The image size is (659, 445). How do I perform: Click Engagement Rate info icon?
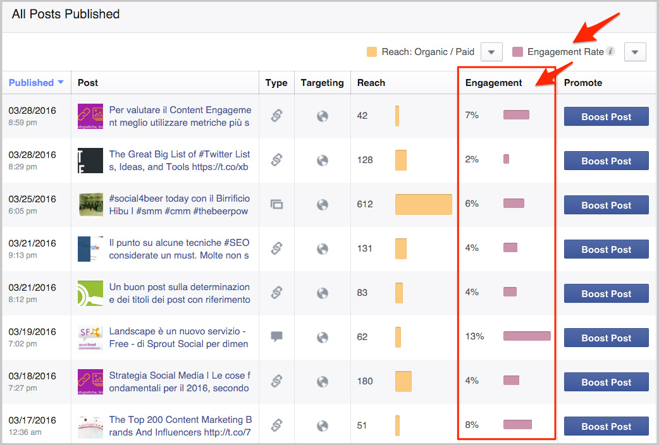coord(610,52)
